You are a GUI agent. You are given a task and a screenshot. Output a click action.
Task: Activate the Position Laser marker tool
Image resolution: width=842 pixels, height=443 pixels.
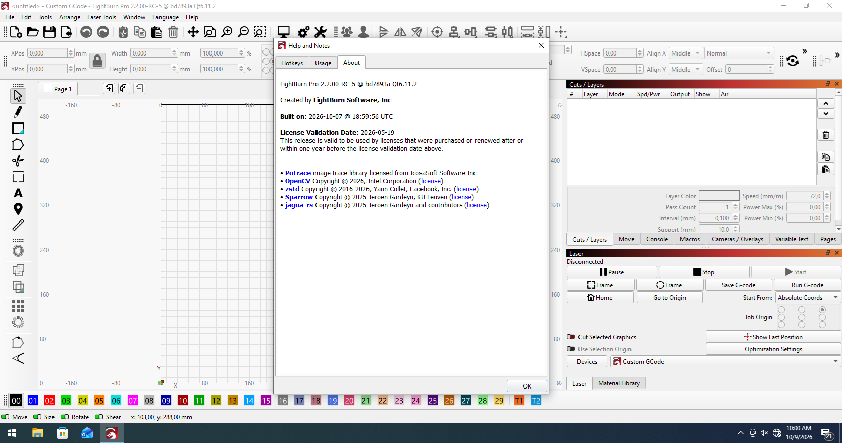pyautogui.click(x=18, y=209)
